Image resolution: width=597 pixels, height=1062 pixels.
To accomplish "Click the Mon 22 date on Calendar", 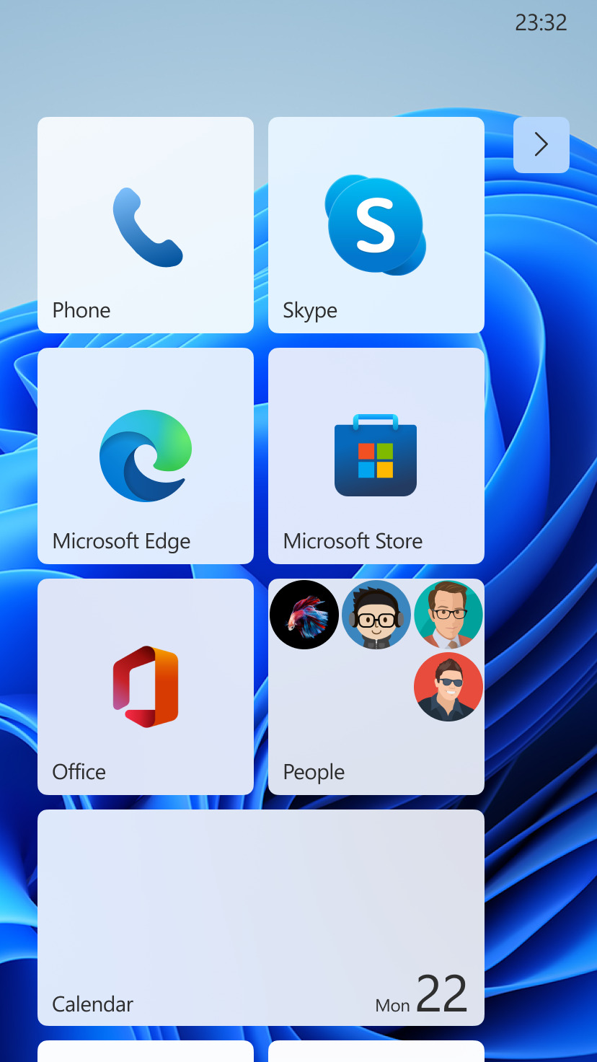I will pyautogui.click(x=422, y=996).
